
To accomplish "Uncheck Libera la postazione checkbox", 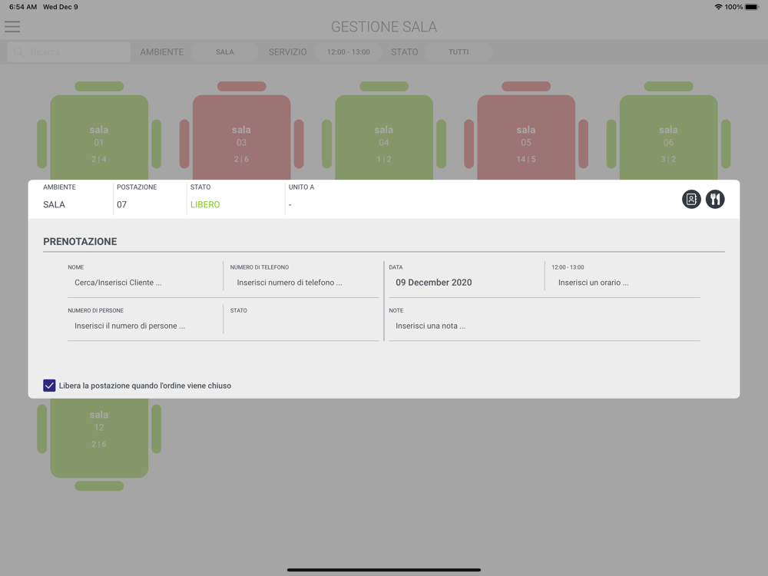I will click(49, 386).
